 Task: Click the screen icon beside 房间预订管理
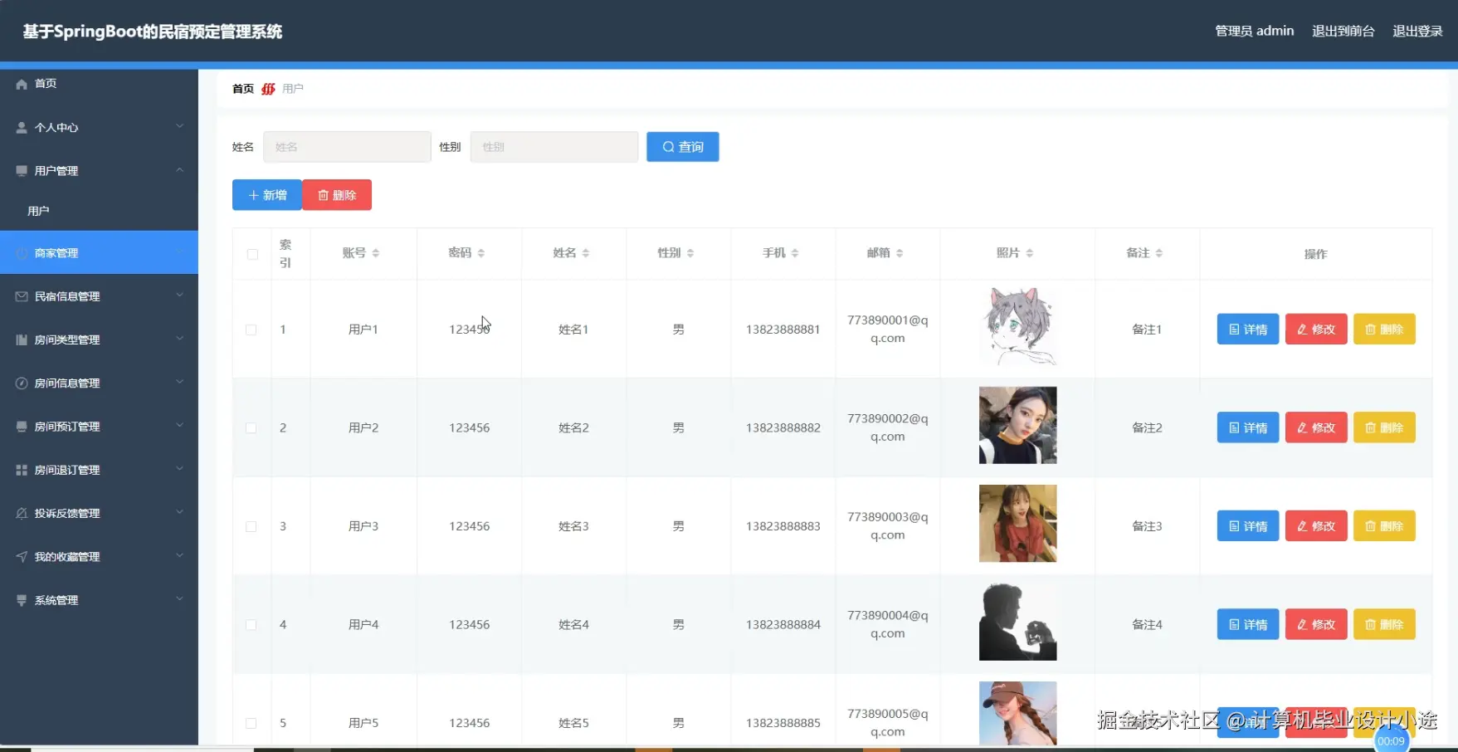22,427
